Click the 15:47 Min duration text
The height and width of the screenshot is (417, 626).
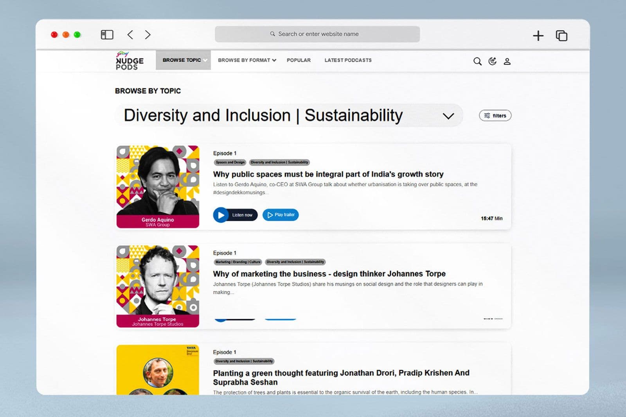[x=491, y=218]
